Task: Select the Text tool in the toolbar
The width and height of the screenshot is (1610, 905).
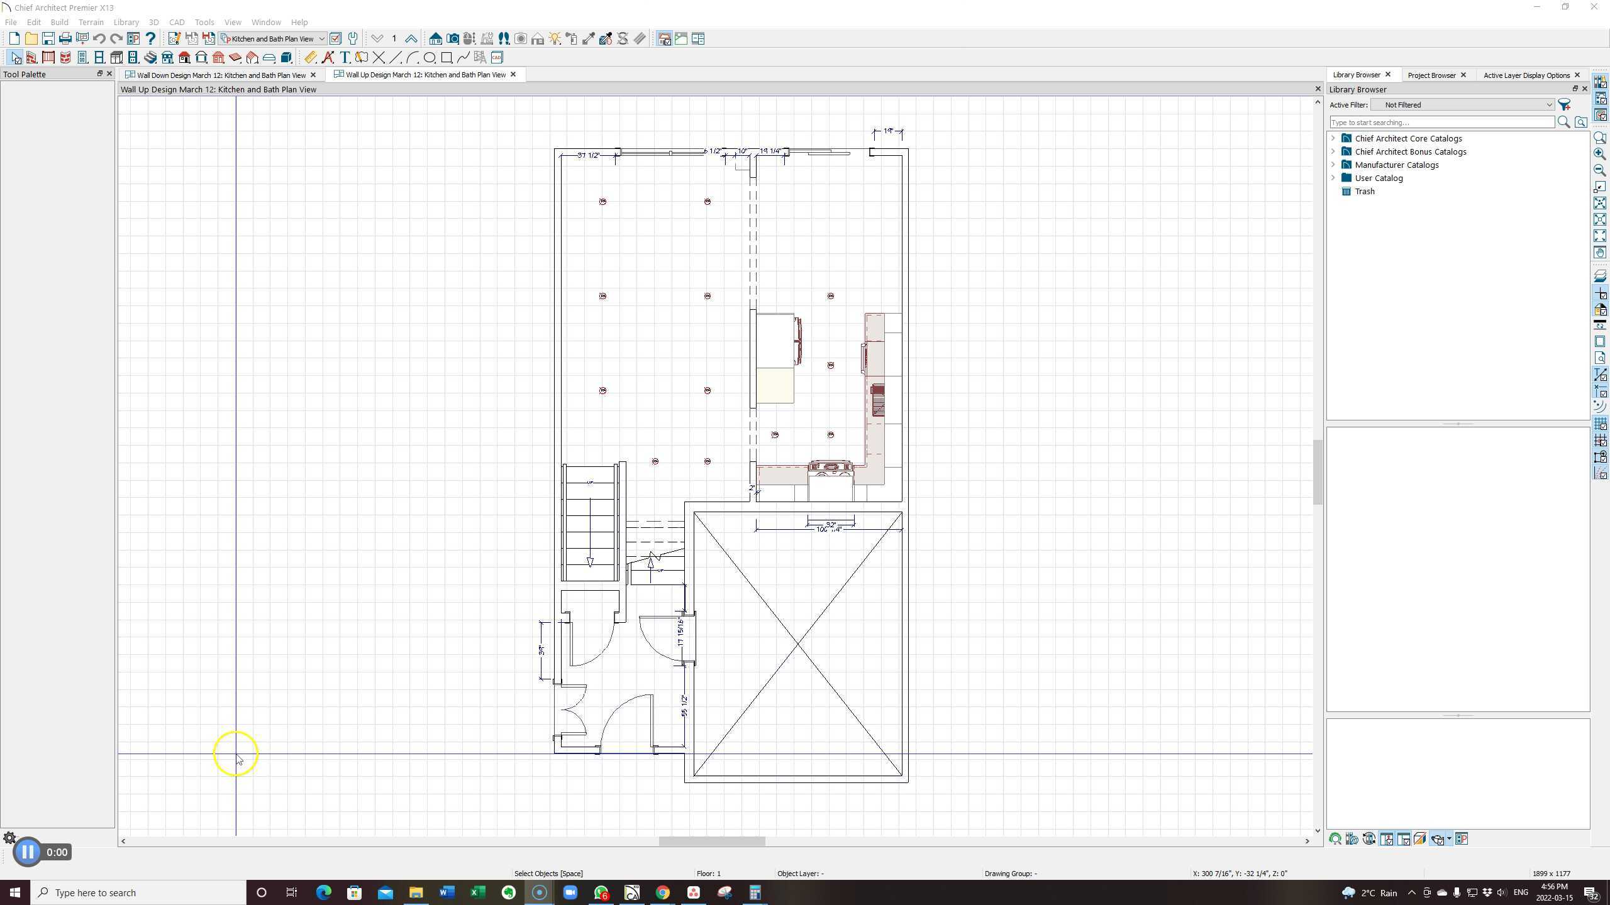Action: click(345, 58)
